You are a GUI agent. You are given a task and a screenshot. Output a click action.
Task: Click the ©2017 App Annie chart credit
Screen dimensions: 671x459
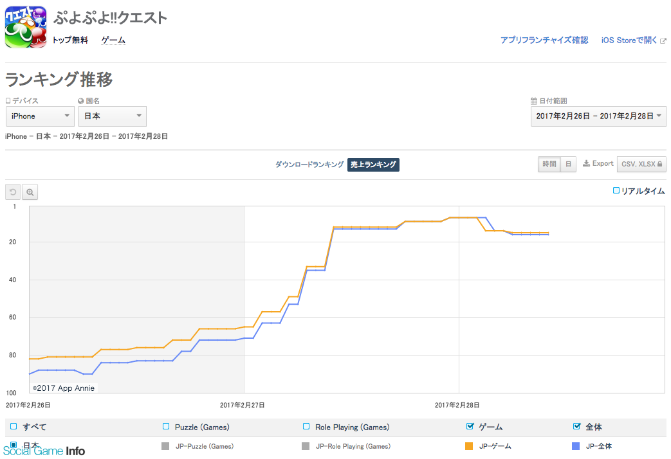[64, 388]
